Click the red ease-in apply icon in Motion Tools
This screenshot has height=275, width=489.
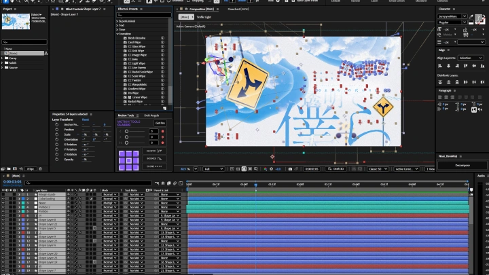[162, 131]
